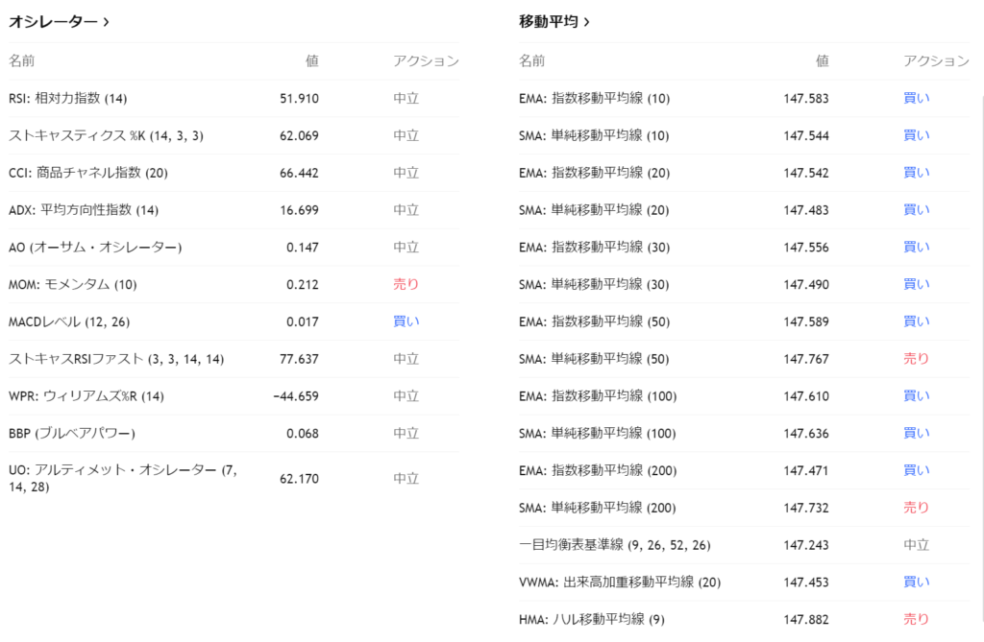
Task: Click the vertical scrollbar beside moving averages
Action: click(x=981, y=365)
